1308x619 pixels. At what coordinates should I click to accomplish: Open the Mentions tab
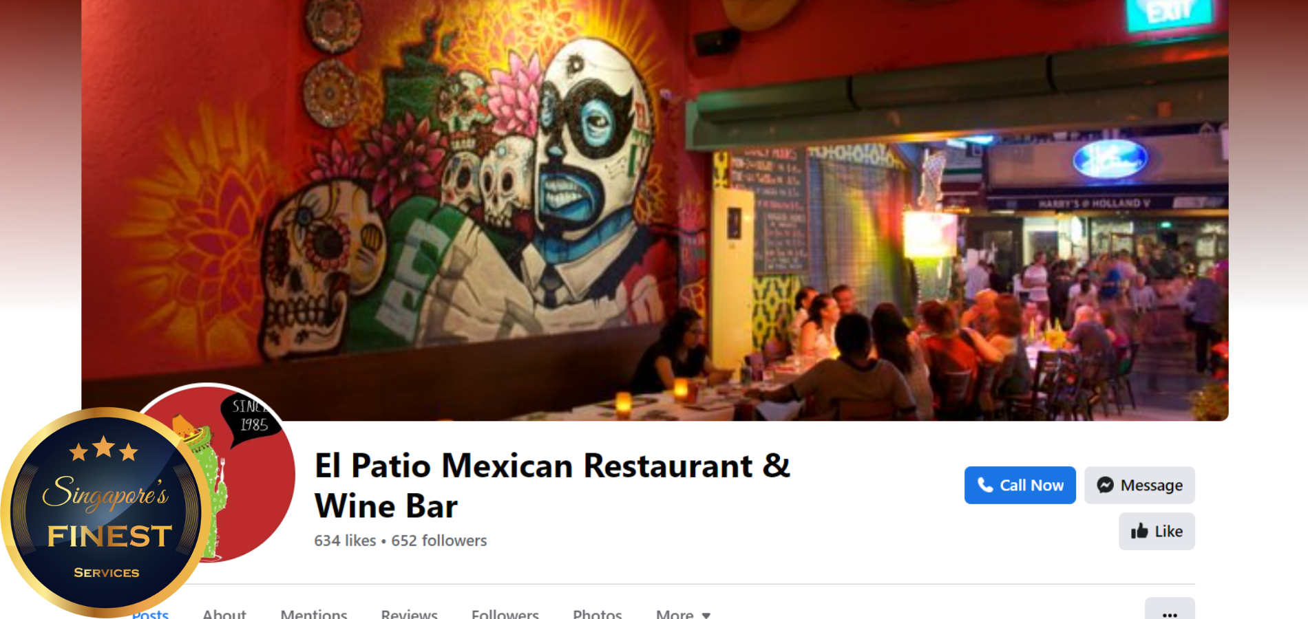click(314, 613)
